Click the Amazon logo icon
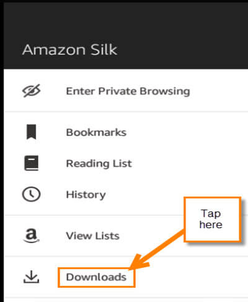Screen dimensions: 248x302 coord(31,235)
